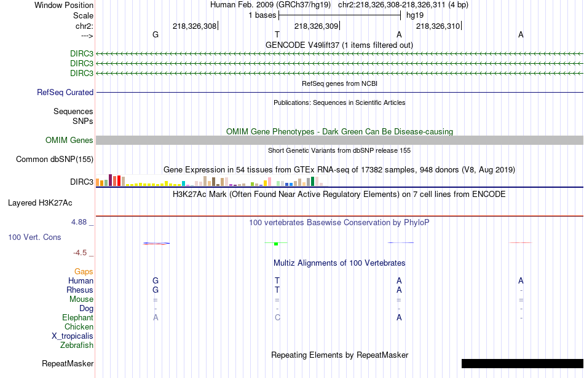Click the G base in Rhesus row

tap(156, 290)
